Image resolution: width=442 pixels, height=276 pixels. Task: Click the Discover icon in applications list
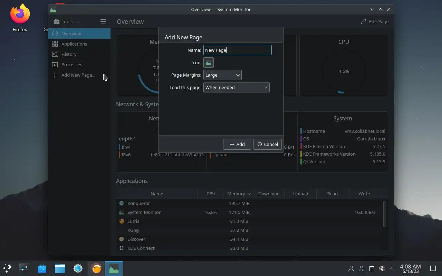tap(121, 239)
